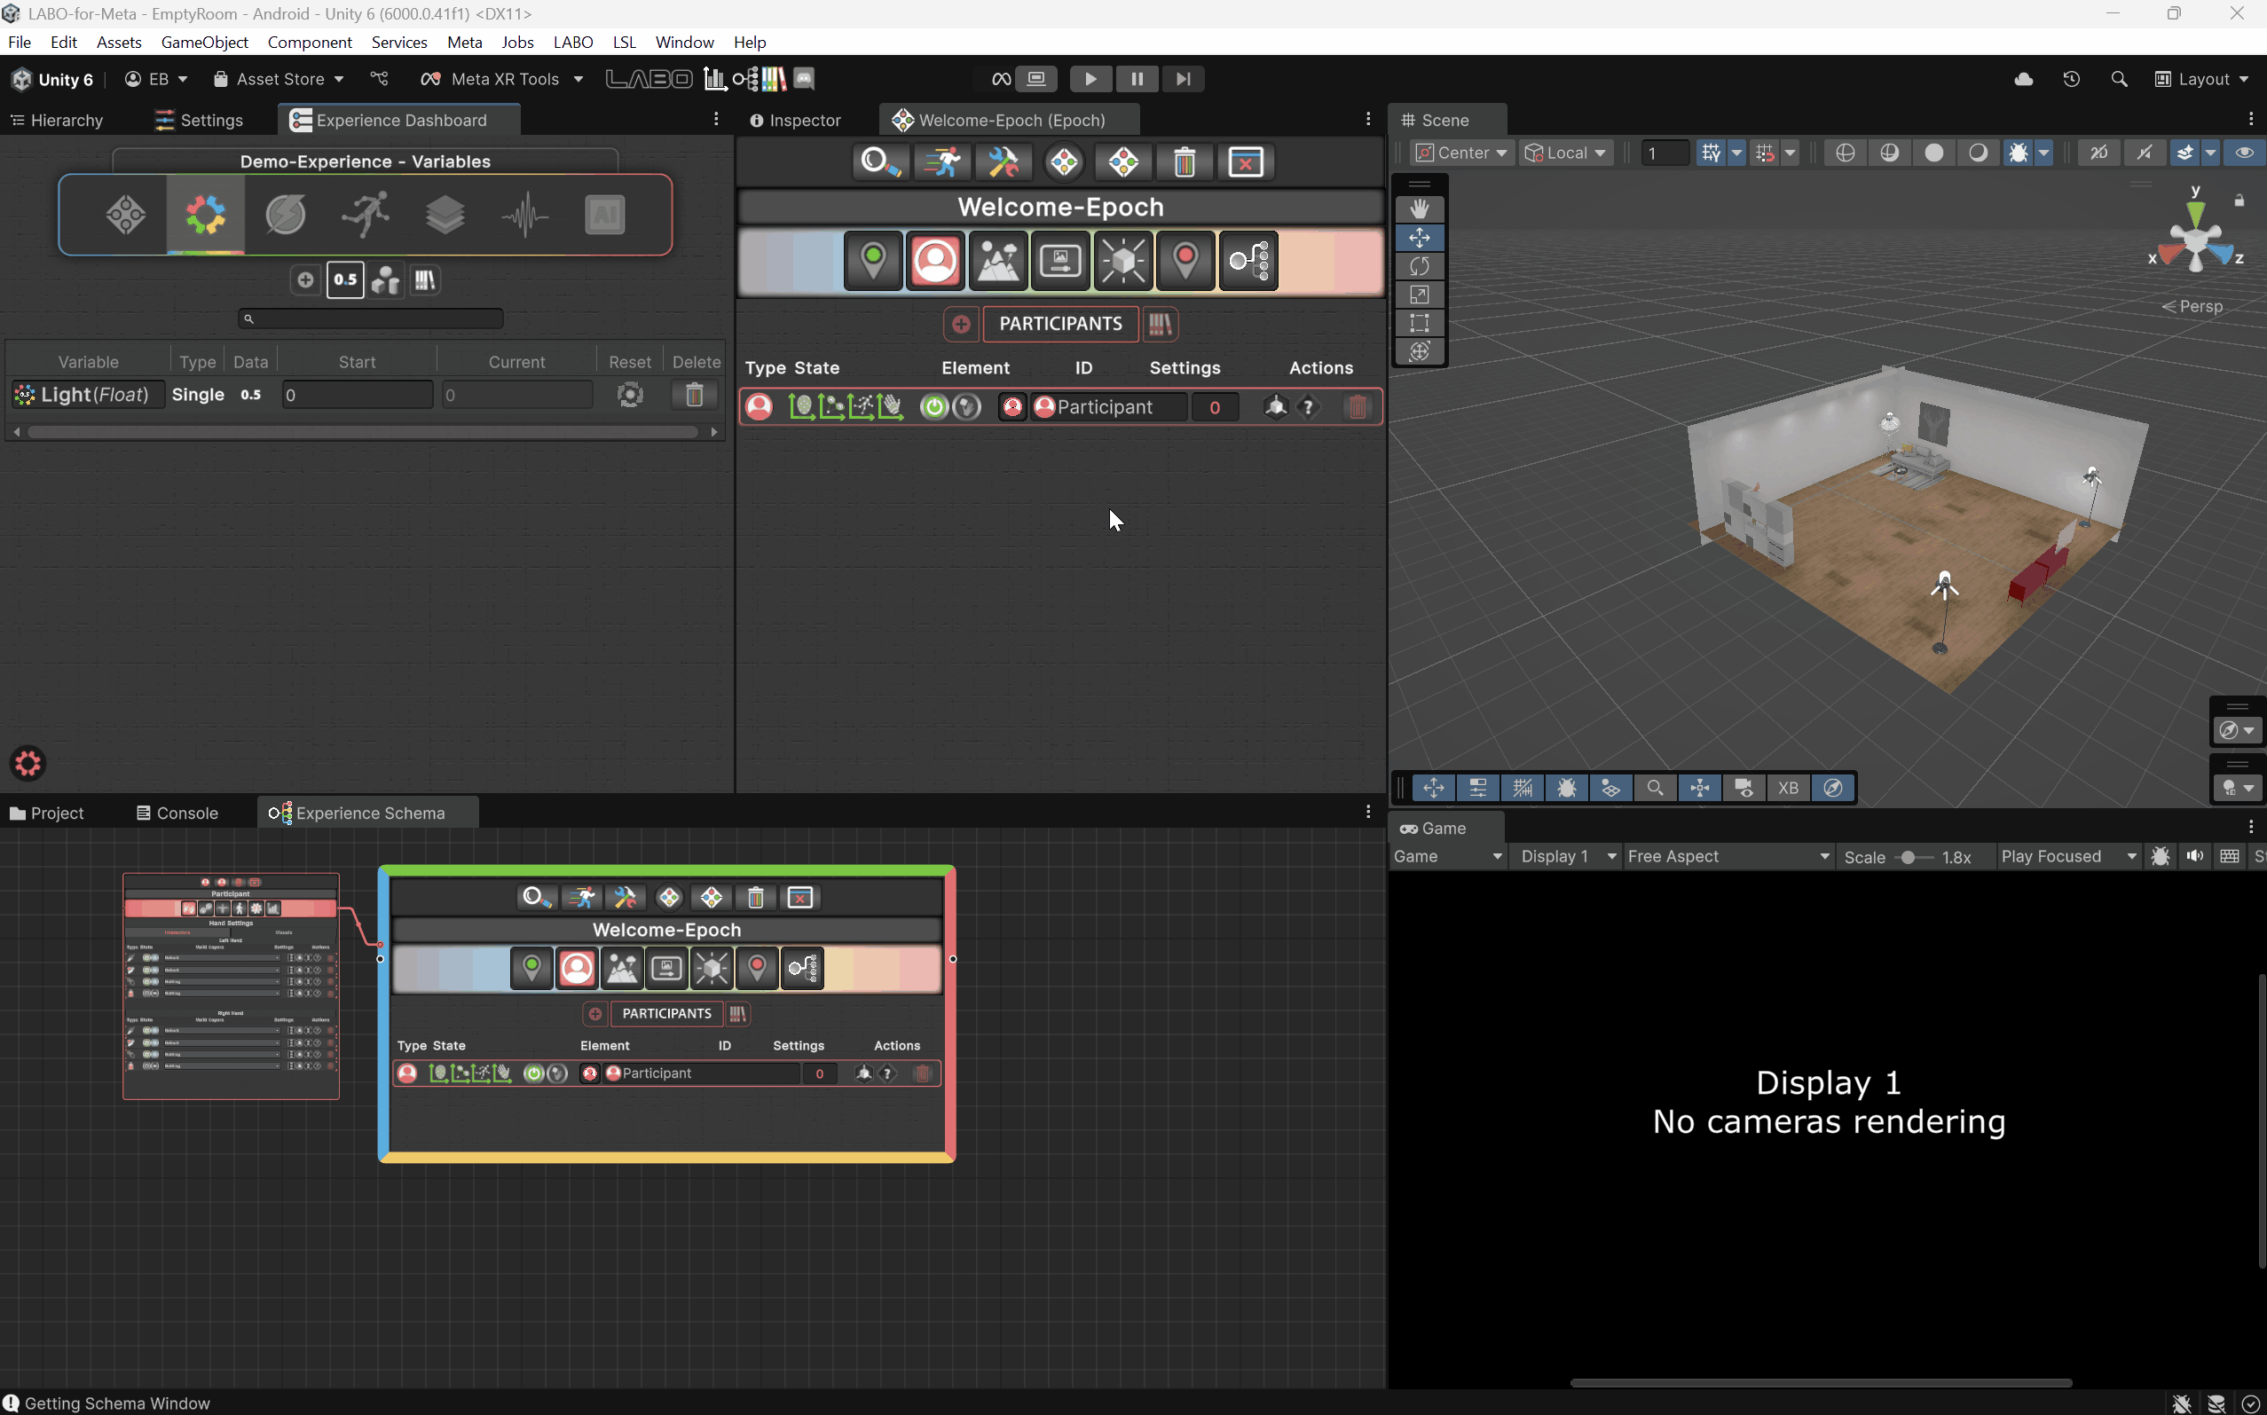Delete the Light variable with trash icon
The image size is (2267, 1415).
coord(695,395)
